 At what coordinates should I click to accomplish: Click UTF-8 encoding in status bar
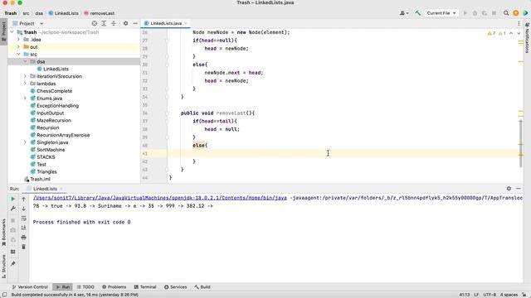click(490, 295)
